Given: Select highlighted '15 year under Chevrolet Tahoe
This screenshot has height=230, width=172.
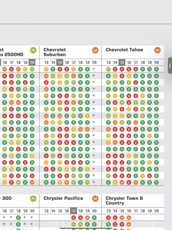Looking at the screenshot, I should pos(122,62).
